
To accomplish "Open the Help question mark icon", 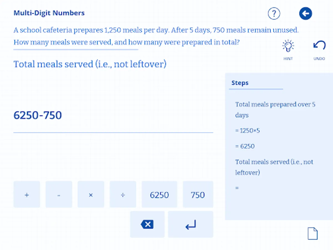I will [274, 13].
